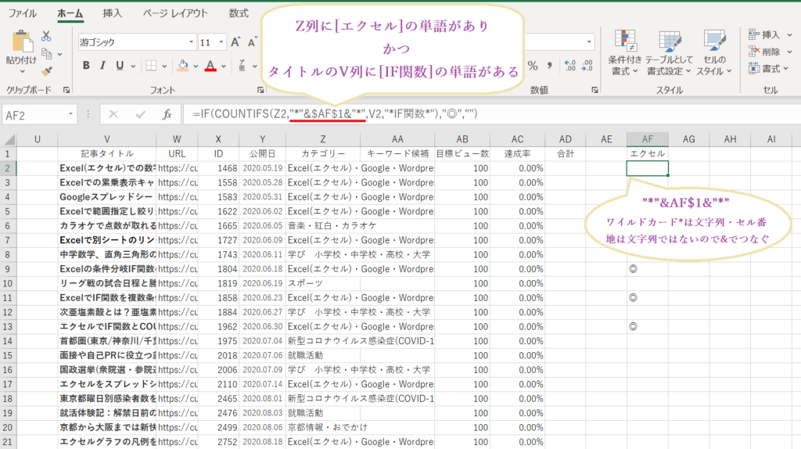801x449 pixels.
Task: Select column header V
Action: [x=106, y=139]
